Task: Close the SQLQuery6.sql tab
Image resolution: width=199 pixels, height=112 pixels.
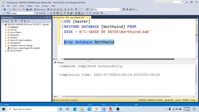Action: point(90,17)
